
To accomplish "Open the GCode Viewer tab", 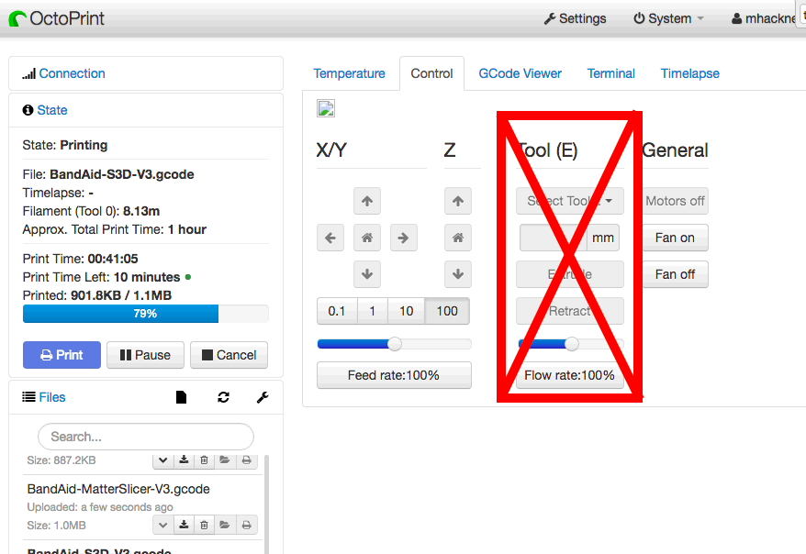I will (520, 73).
